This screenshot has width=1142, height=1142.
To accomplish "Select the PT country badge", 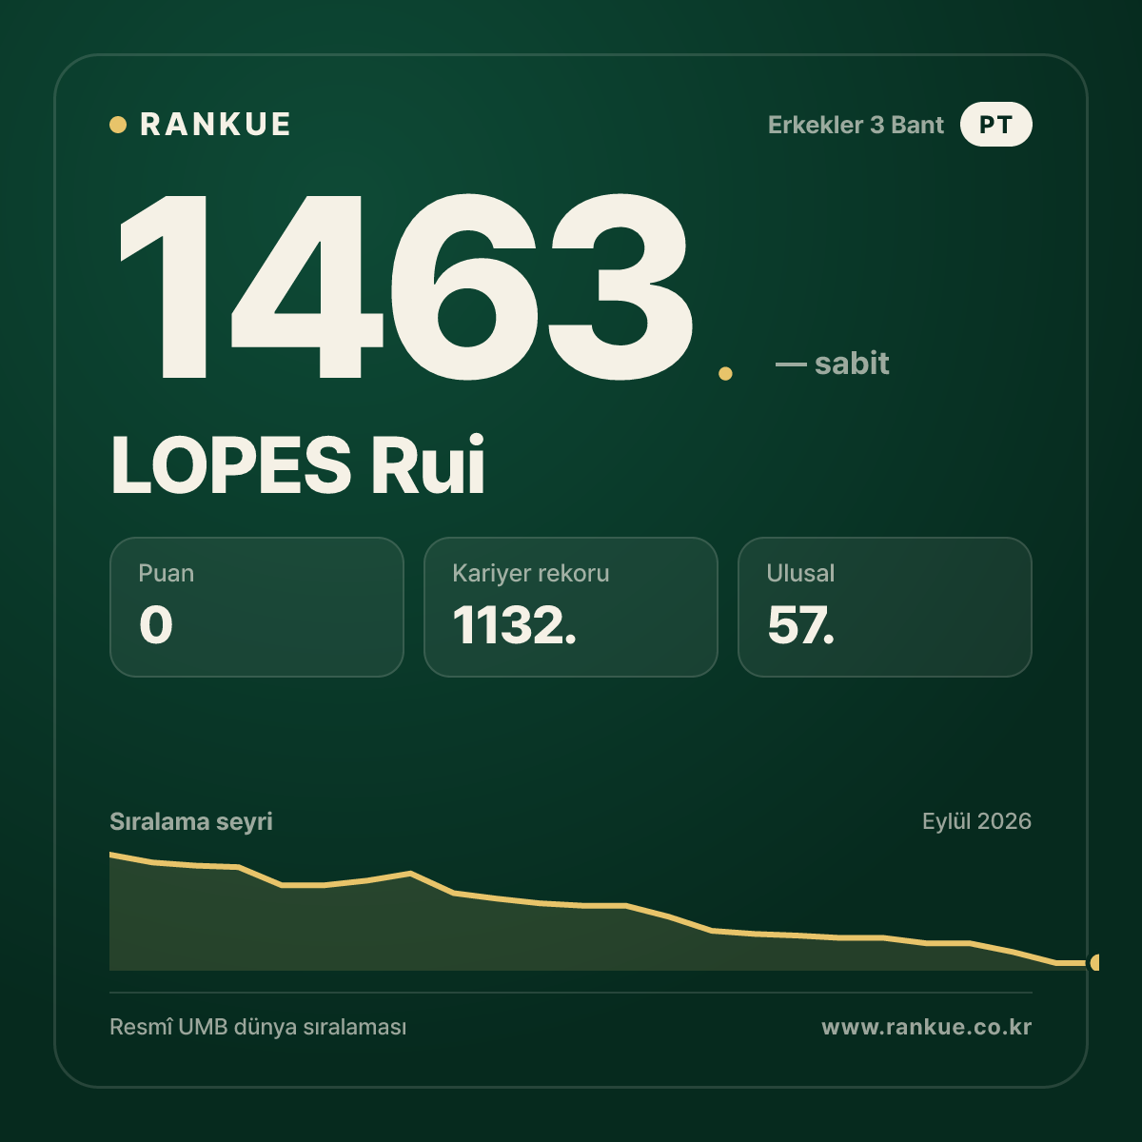I will 996,125.
